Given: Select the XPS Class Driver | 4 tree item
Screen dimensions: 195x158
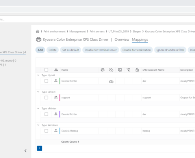Looking at the screenshot, I should point(13,52).
